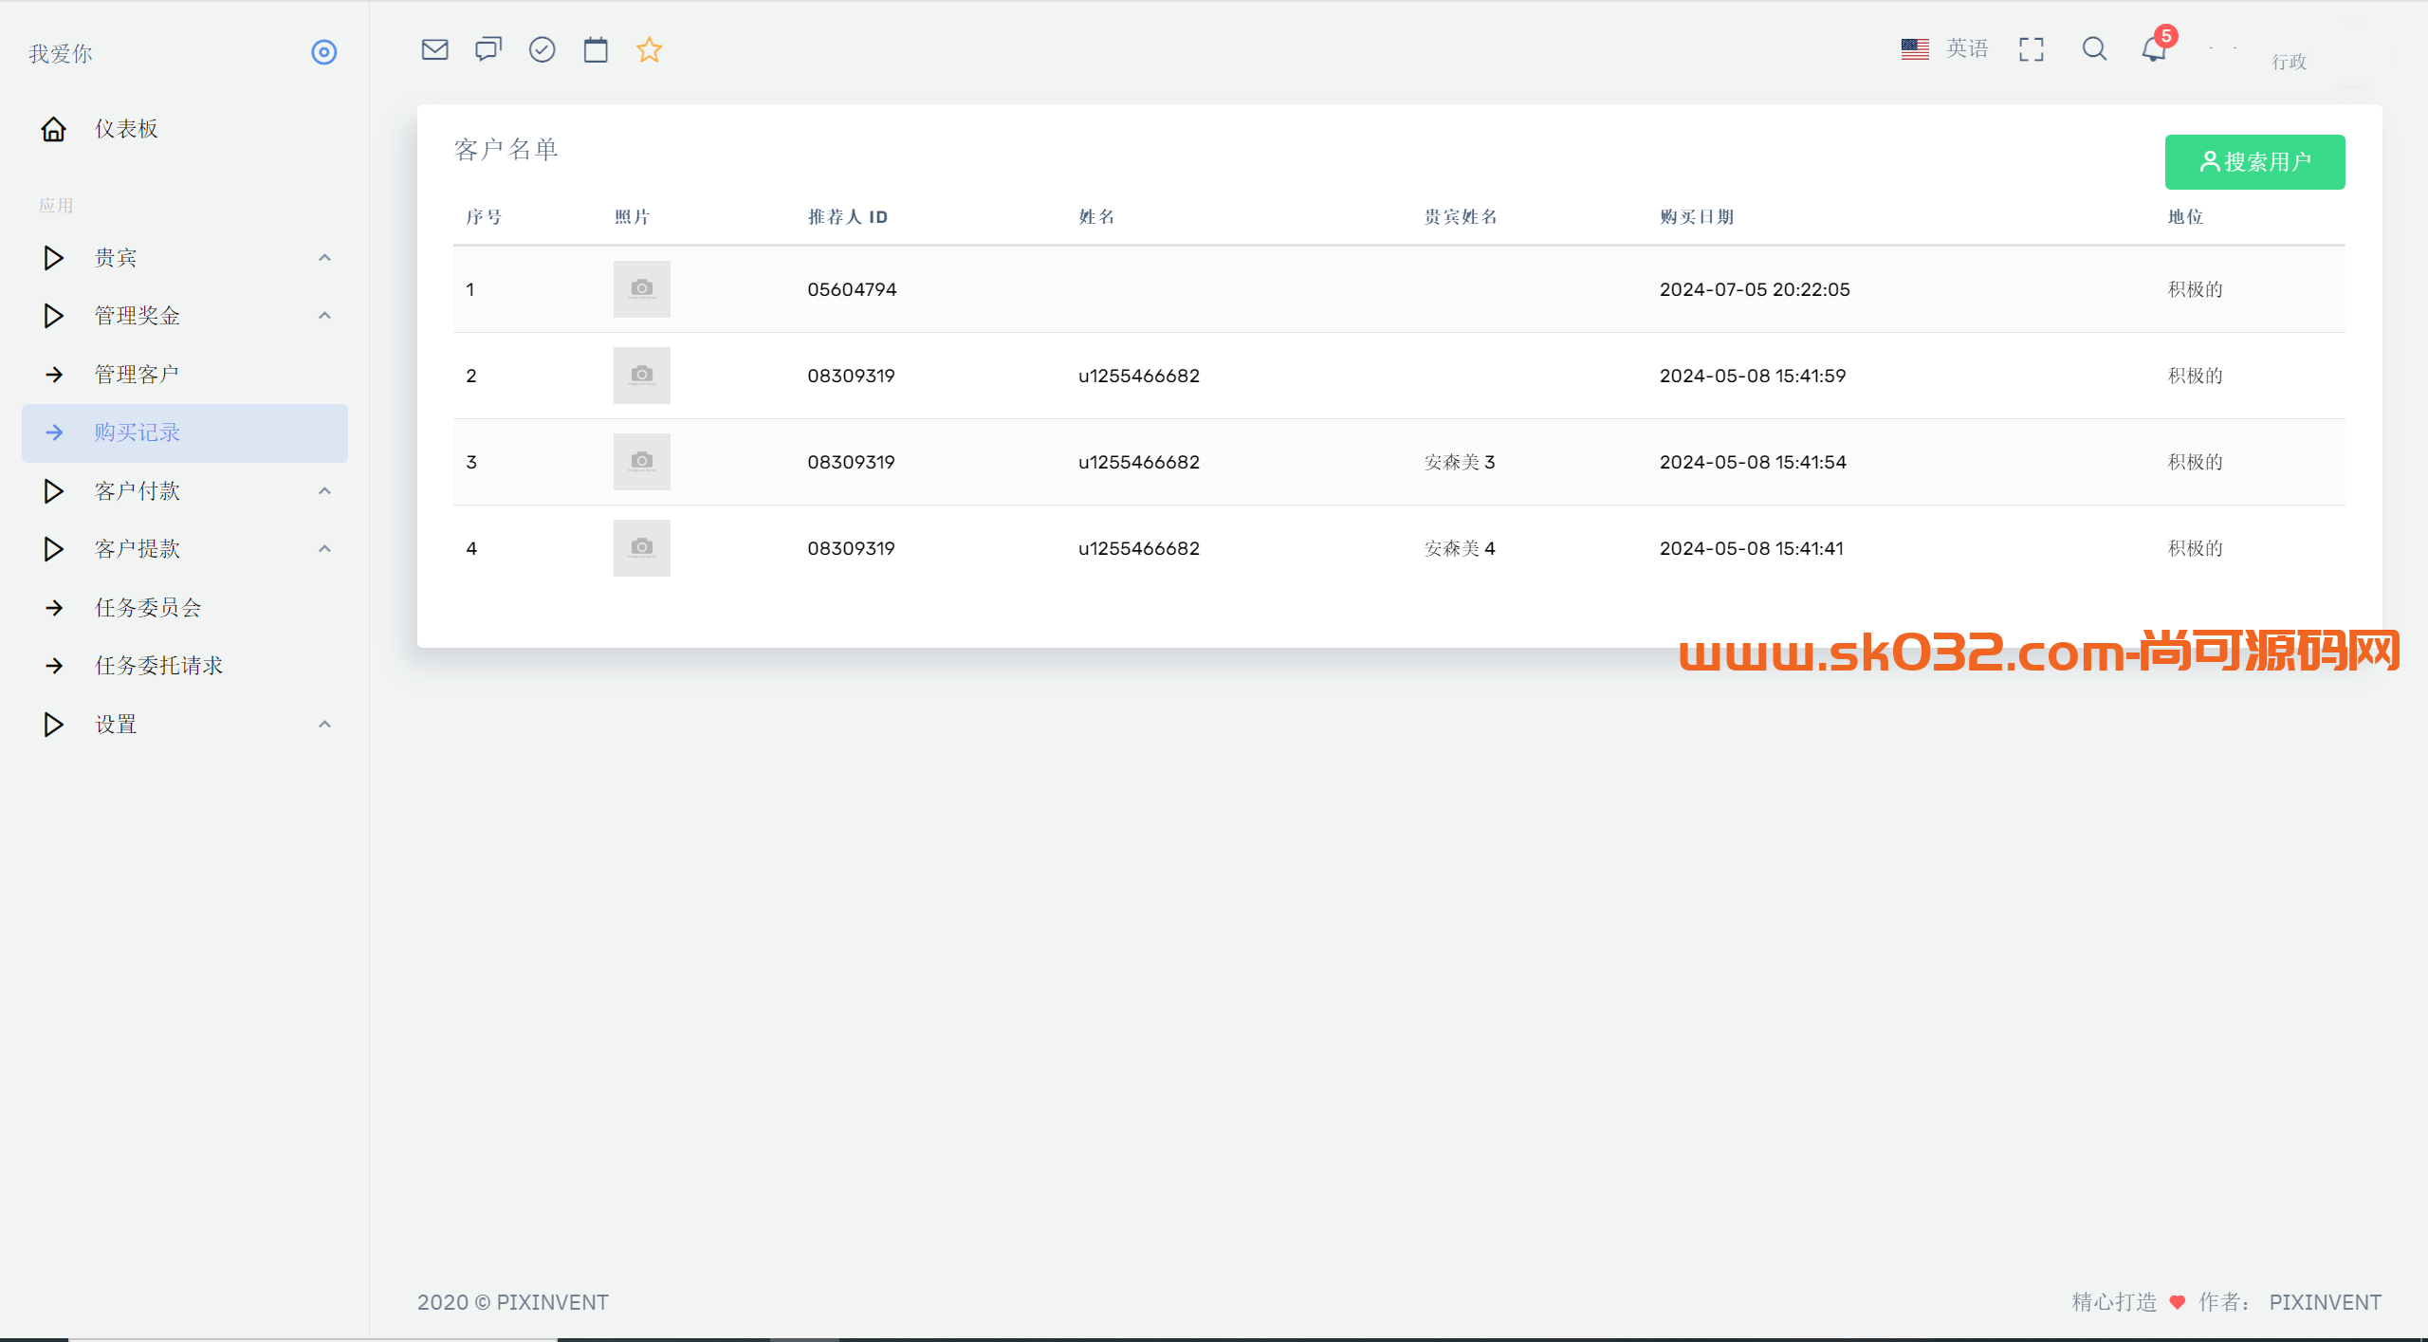
Task: Click name u1255466682 in row 2
Action: click(1138, 376)
